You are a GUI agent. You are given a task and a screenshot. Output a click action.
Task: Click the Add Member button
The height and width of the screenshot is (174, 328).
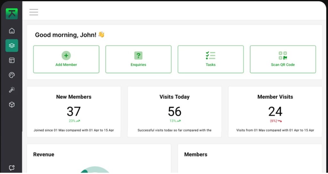pyautogui.click(x=66, y=59)
